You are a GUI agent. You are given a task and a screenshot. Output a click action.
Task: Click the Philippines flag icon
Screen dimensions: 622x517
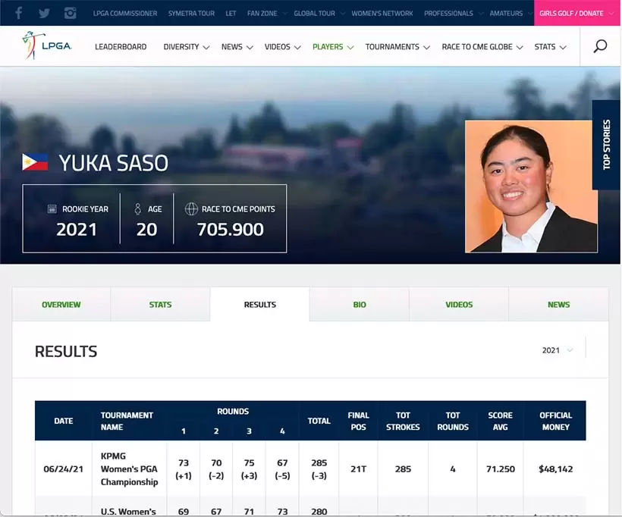(35, 162)
